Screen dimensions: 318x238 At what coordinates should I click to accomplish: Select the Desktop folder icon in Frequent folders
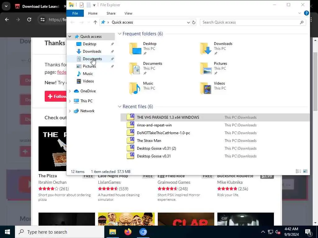[x=135, y=49]
